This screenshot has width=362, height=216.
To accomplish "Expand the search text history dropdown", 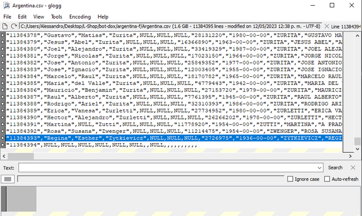I will (320, 168).
